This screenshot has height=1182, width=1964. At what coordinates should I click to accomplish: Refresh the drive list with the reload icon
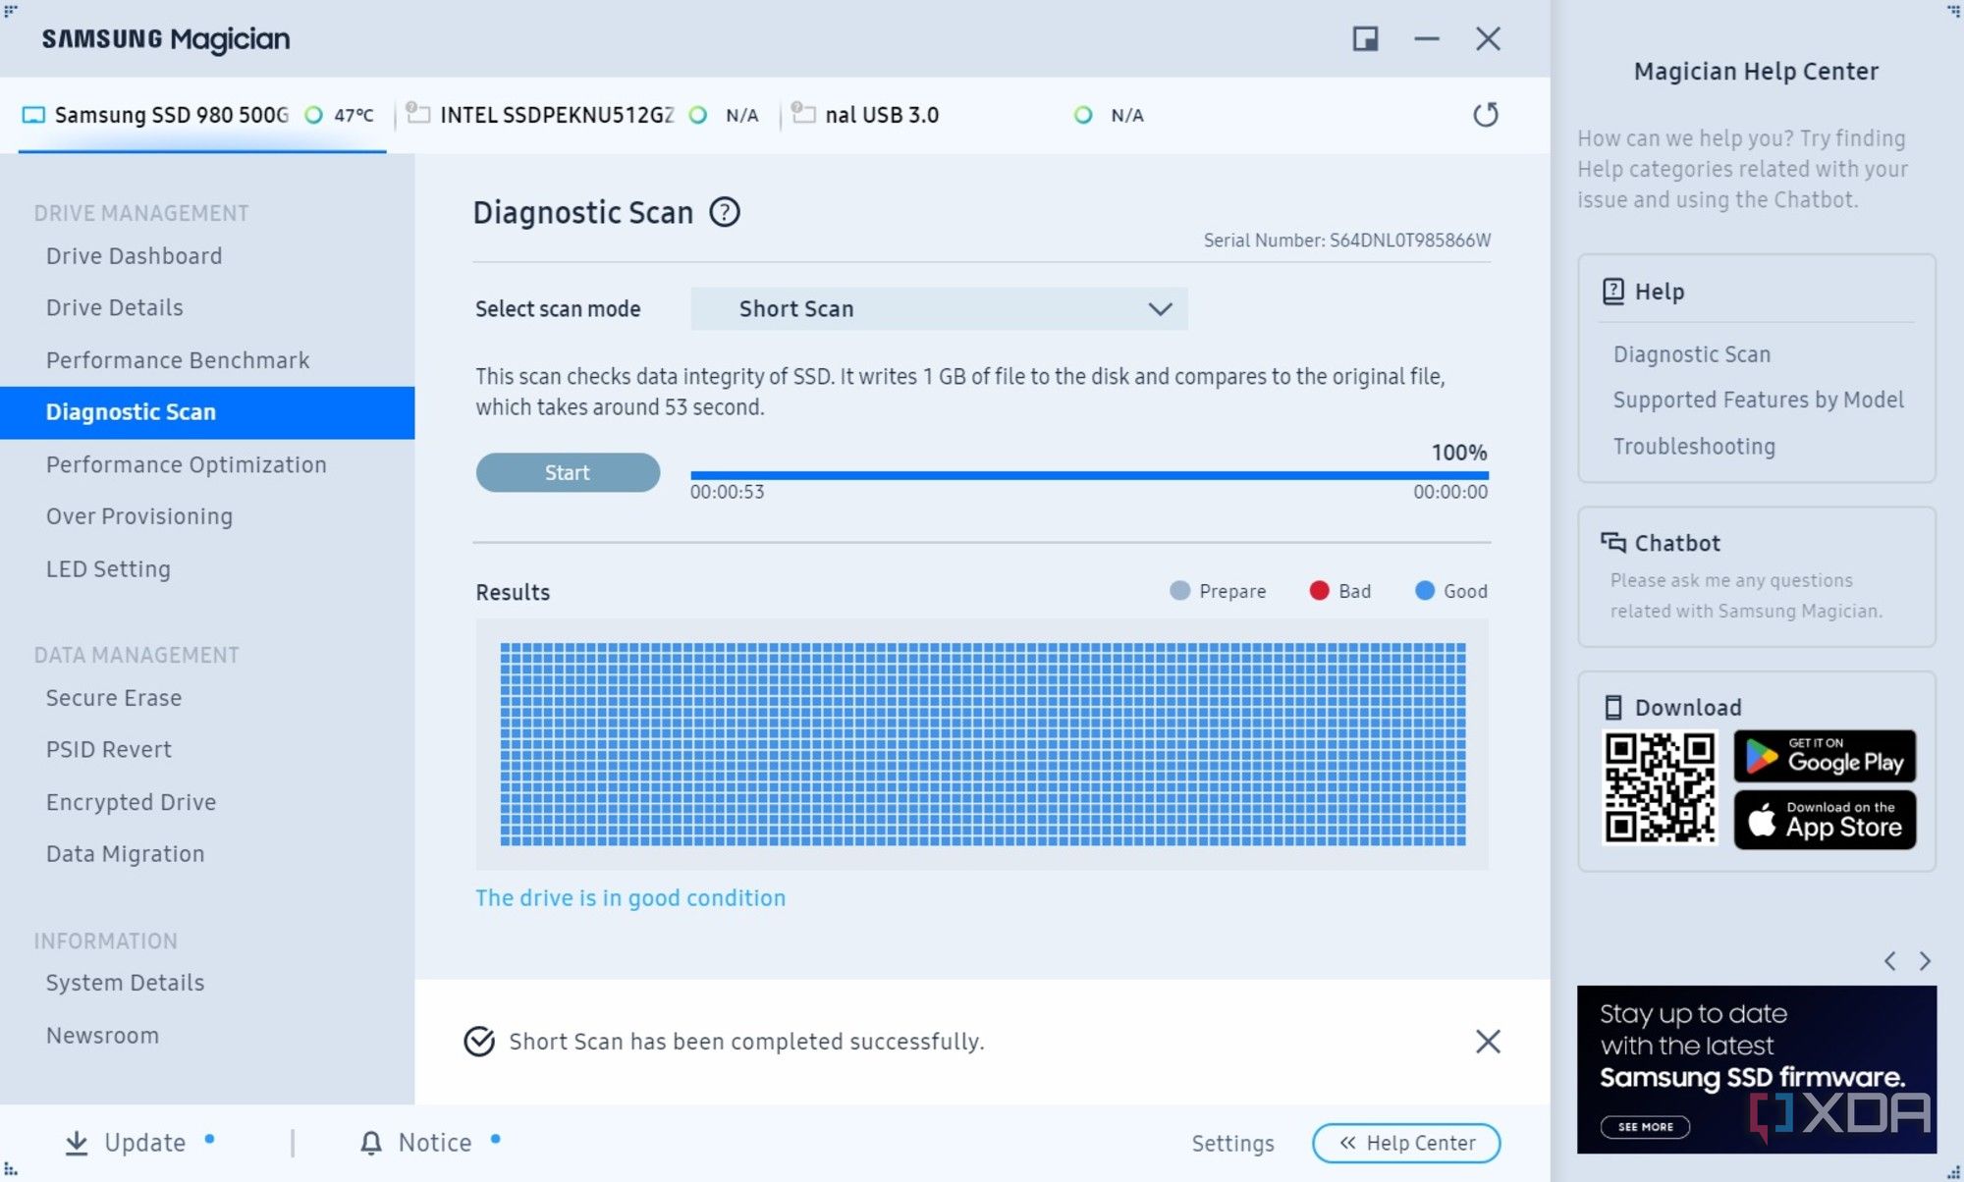click(1486, 115)
